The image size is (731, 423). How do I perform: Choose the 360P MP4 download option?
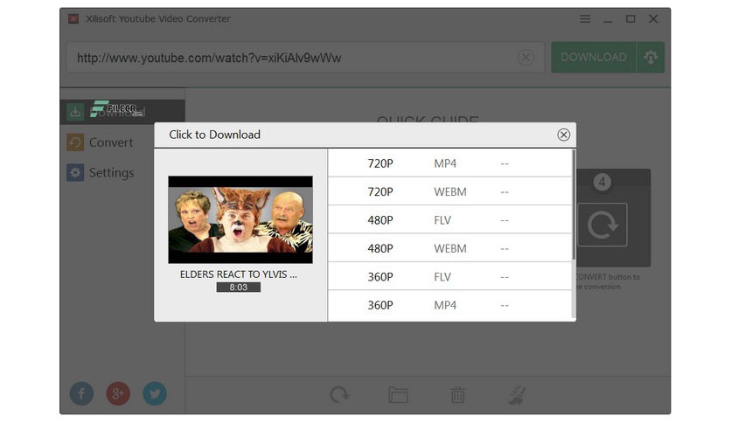pyautogui.click(x=449, y=305)
